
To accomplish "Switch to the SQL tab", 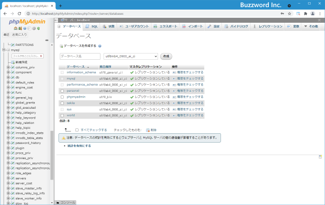I will 92,26.
